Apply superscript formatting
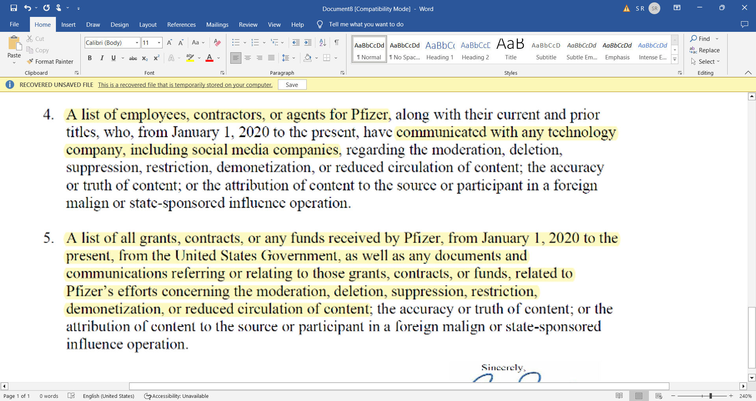 coord(156,58)
